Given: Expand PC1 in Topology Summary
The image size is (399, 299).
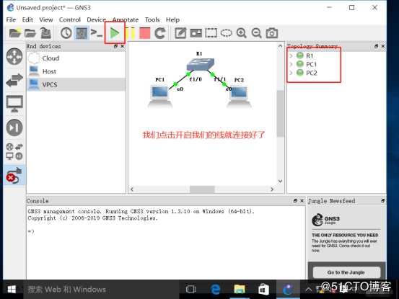Looking at the screenshot, I should point(291,64).
